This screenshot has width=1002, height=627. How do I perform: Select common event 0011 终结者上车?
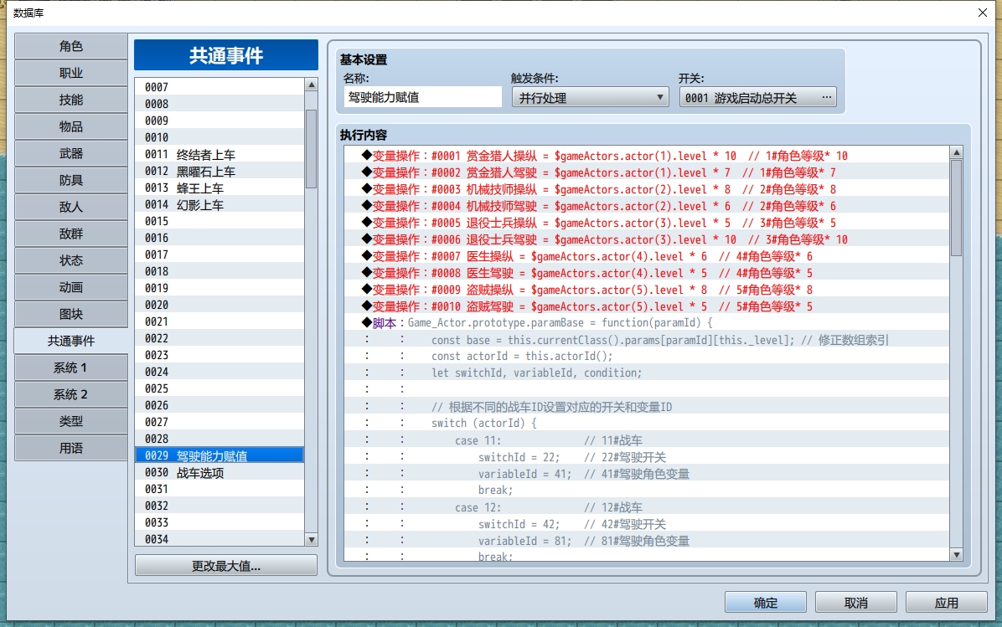point(220,155)
